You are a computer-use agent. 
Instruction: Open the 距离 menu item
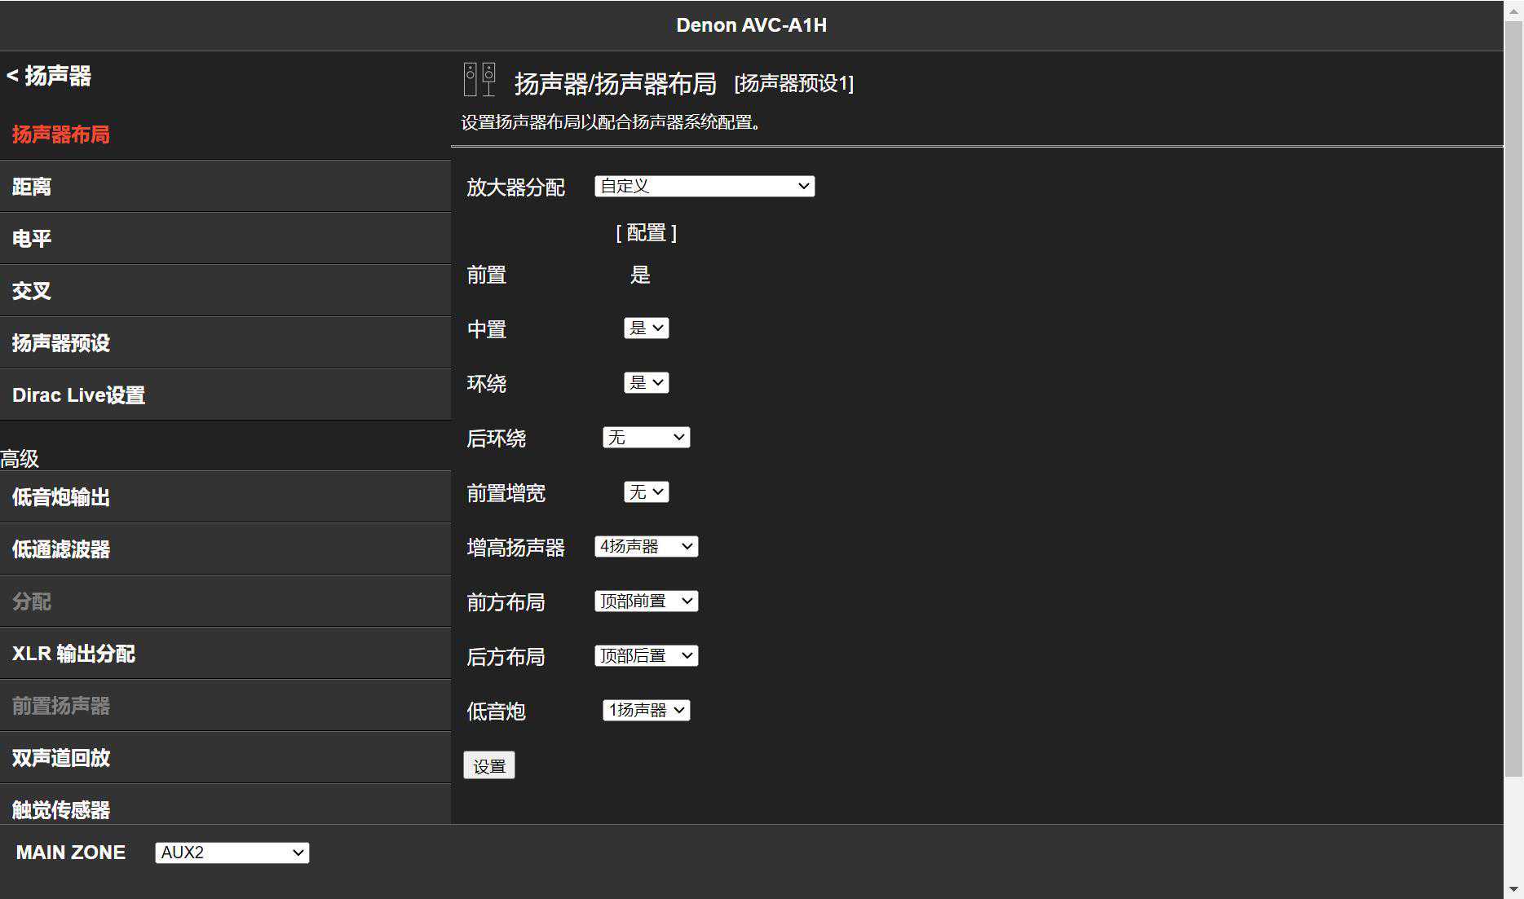click(32, 187)
